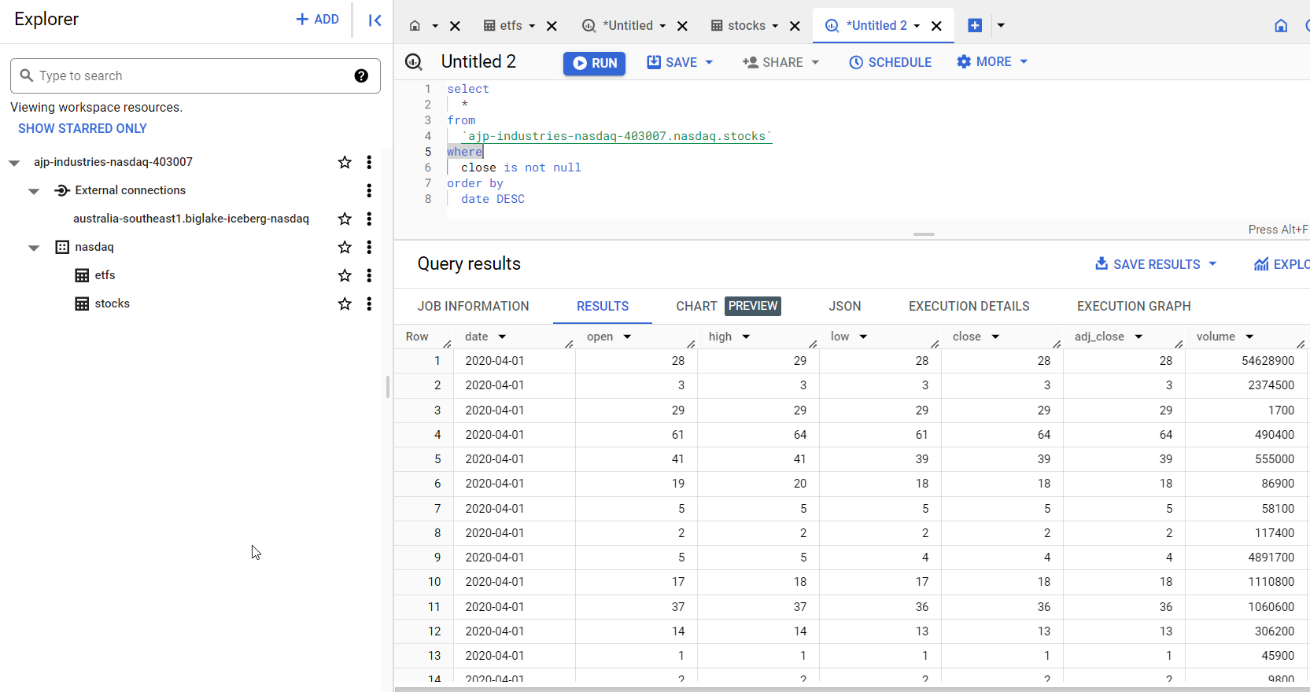Switch to EXECUTION DETAILS tab
Viewport: 1310px width, 692px height.
tap(969, 306)
